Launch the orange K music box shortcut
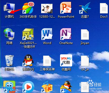 click(x=47, y=87)
